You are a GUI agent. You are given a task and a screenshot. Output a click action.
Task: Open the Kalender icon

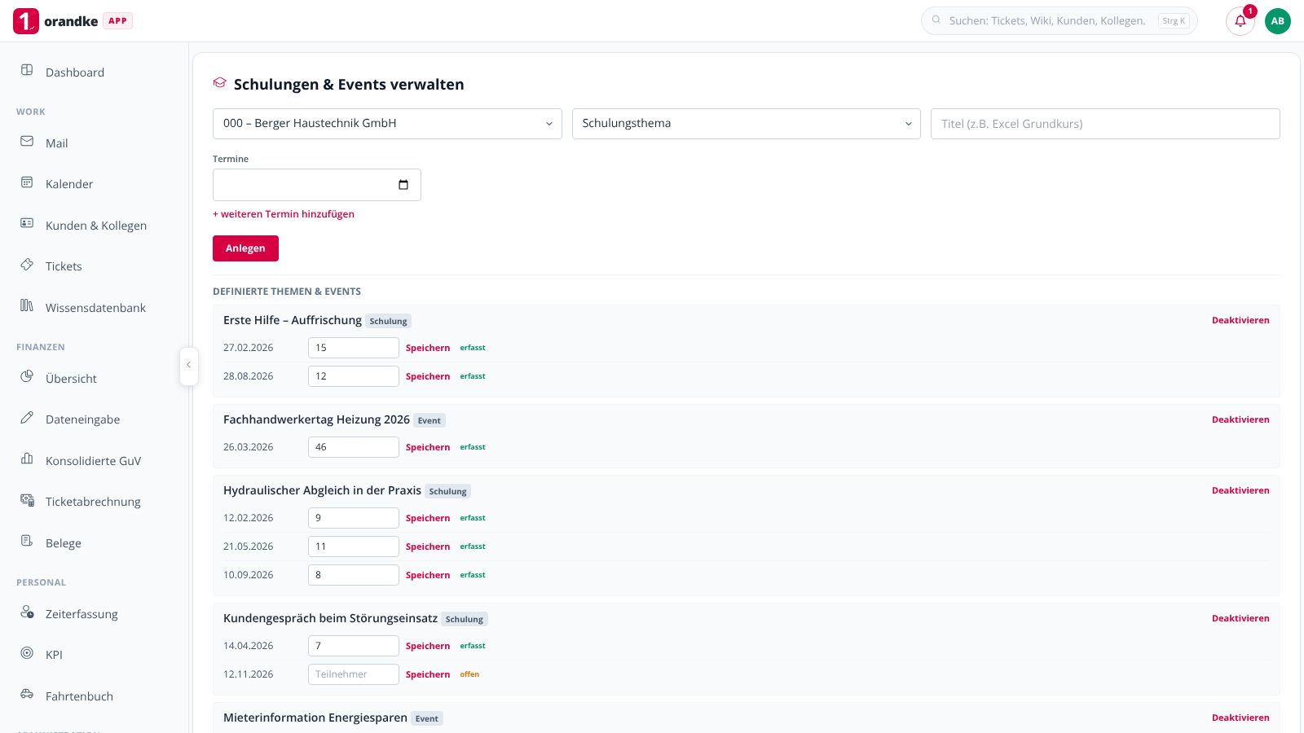point(27,182)
